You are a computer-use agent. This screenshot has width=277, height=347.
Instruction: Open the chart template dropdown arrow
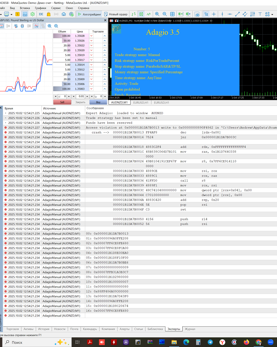[11, 14]
